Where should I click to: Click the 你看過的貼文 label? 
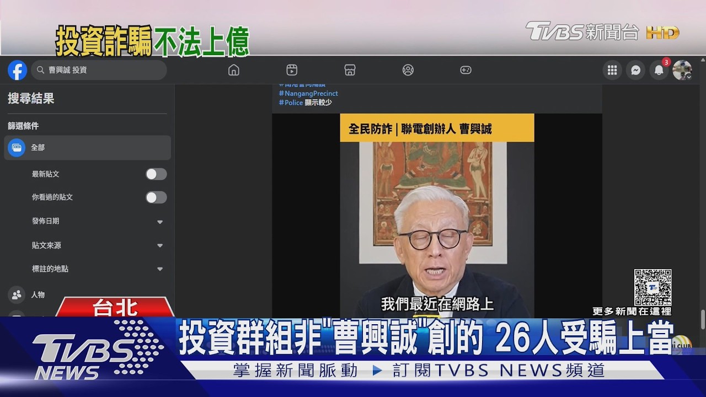tap(52, 197)
